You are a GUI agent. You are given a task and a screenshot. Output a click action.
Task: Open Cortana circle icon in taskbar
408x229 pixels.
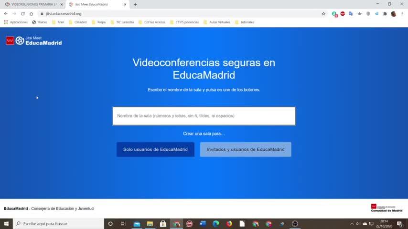pos(110,224)
